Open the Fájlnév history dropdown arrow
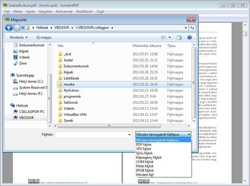 click(x=129, y=135)
